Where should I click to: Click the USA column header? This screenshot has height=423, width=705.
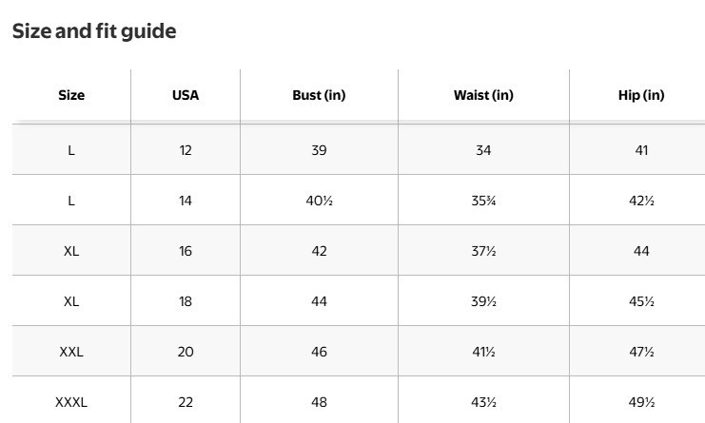[186, 95]
